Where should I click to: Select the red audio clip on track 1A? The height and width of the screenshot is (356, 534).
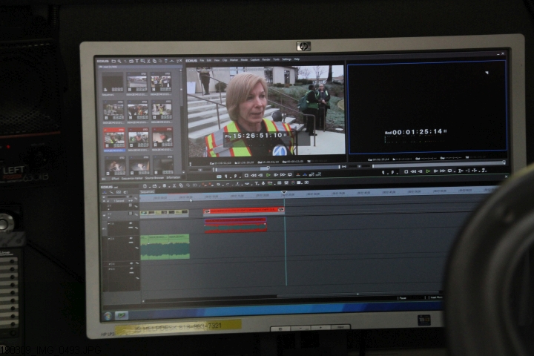[x=235, y=226]
